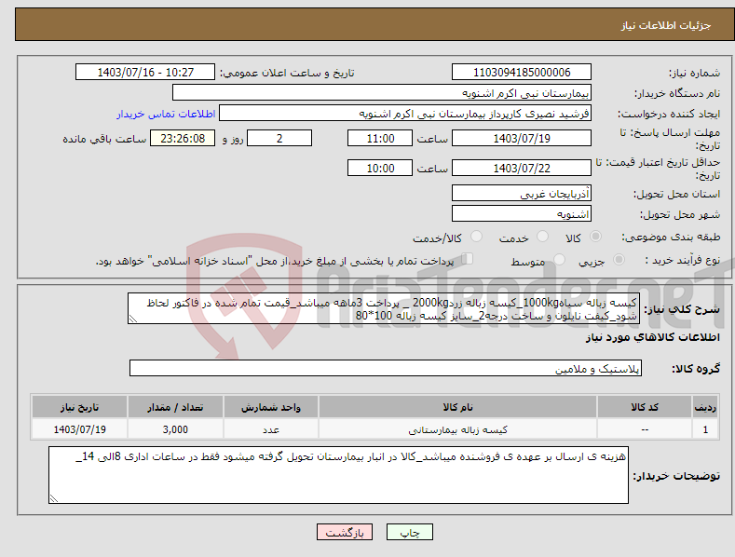The width and height of the screenshot is (735, 557).
Task: Click delivery province field آذربایجان غربی
Action: (522, 193)
